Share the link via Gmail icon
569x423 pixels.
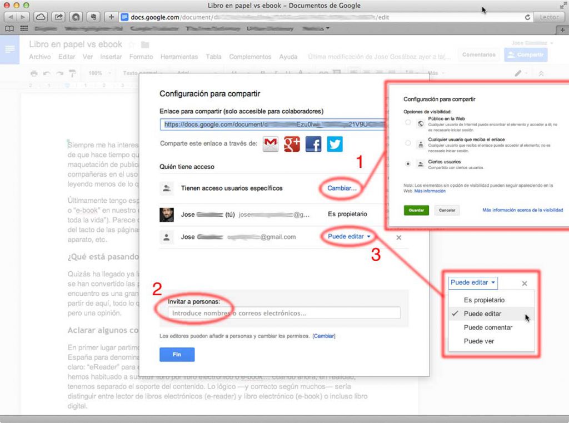271,144
